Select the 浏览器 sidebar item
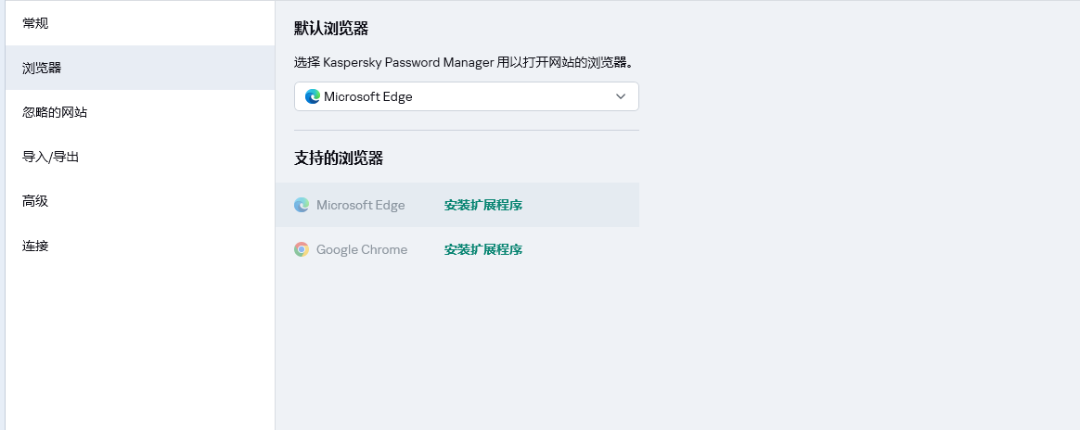The width and height of the screenshot is (1080, 430). click(x=42, y=68)
